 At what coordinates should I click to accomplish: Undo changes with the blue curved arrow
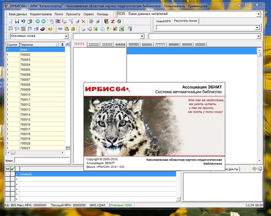coord(23,21)
